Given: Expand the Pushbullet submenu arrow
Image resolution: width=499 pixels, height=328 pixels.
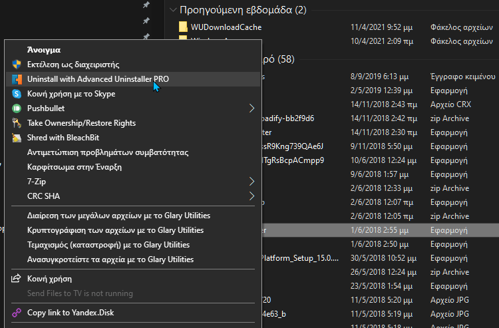Looking at the screenshot, I should (251, 108).
